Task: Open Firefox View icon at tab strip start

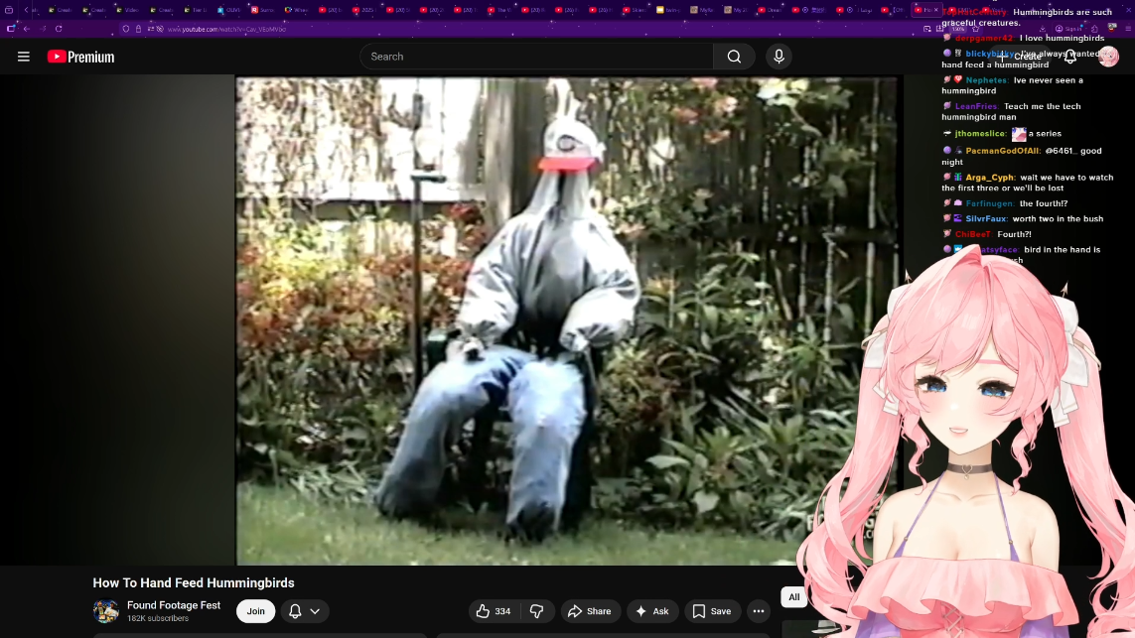Action: pos(9,9)
